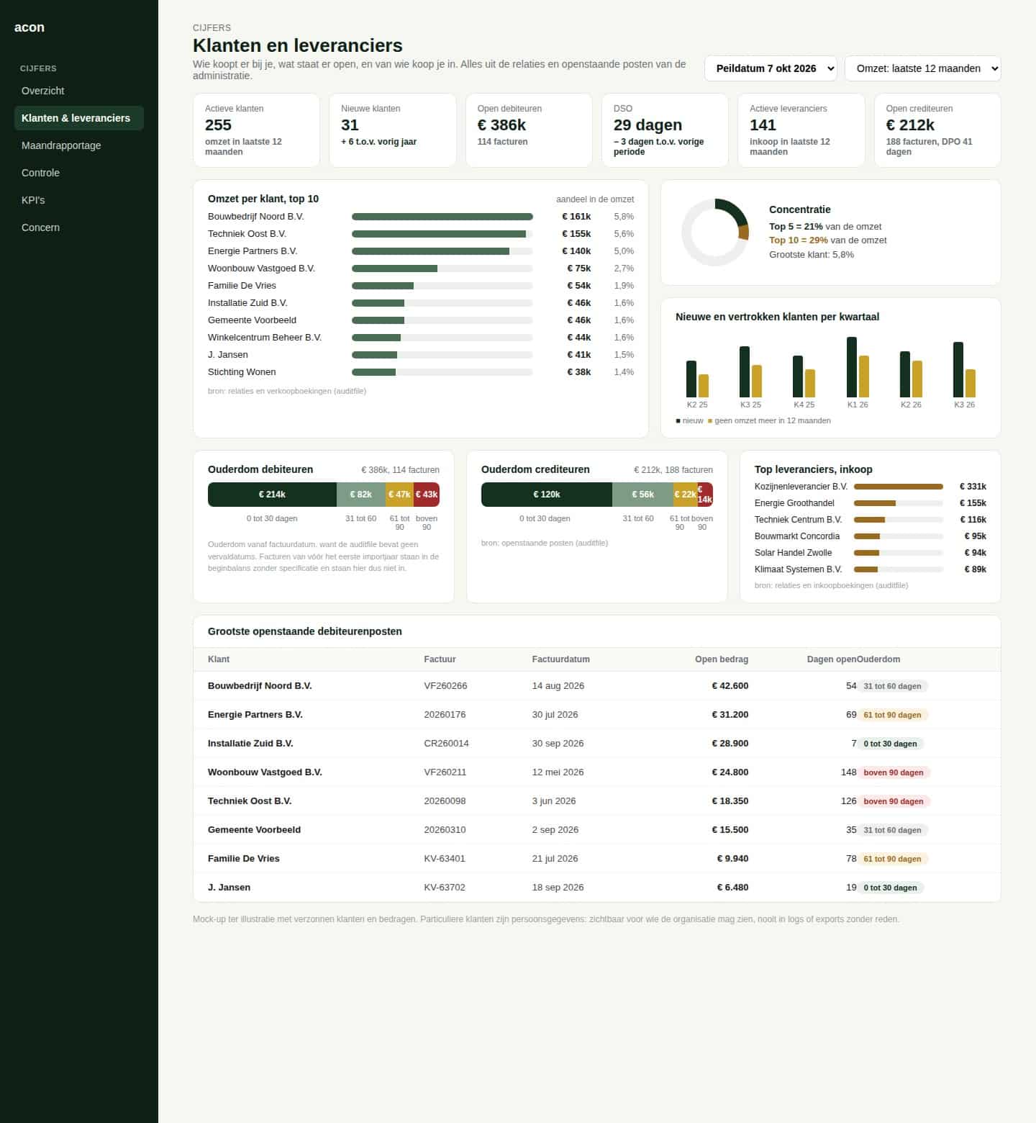Image resolution: width=1036 pixels, height=1123 pixels.
Task: Click the open amount € 31.200
Action: 730,715
